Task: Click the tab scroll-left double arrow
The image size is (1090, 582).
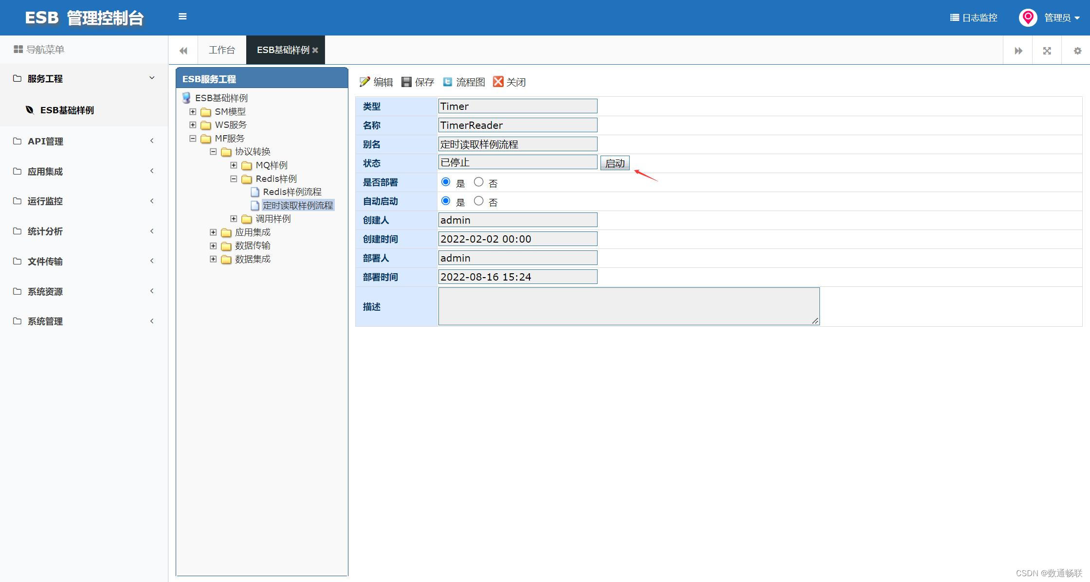Action: click(183, 51)
